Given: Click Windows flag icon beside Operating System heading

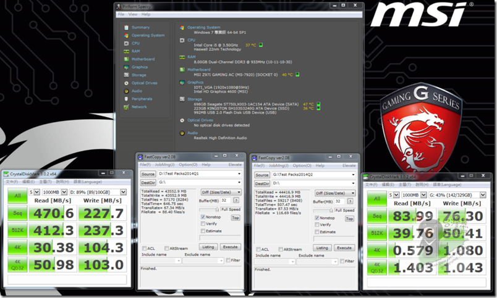Looking at the screenshot, I should click(x=182, y=28).
